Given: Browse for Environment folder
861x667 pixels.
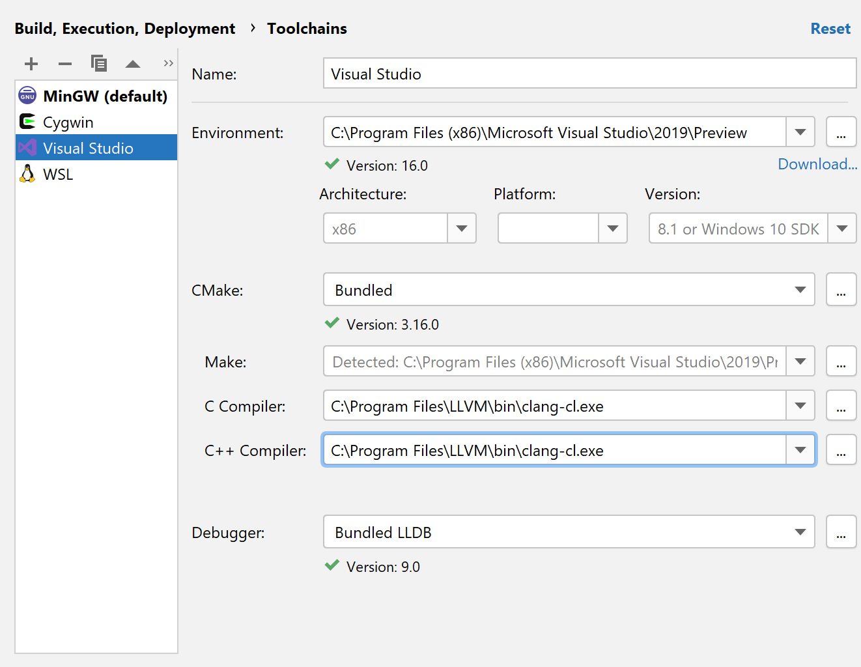Looking at the screenshot, I should [841, 132].
